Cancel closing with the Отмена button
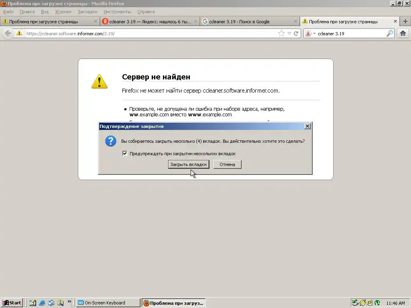411x308 pixels. coord(227,164)
